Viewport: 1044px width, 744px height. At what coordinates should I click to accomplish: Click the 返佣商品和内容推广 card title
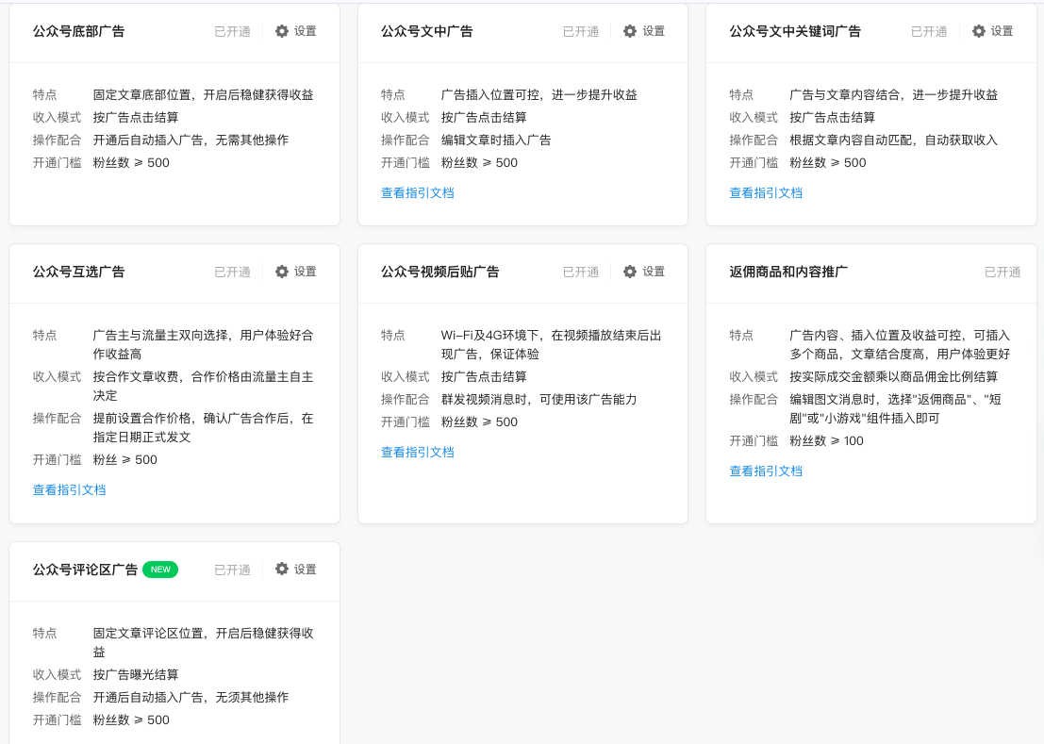pyautogui.click(x=787, y=272)
